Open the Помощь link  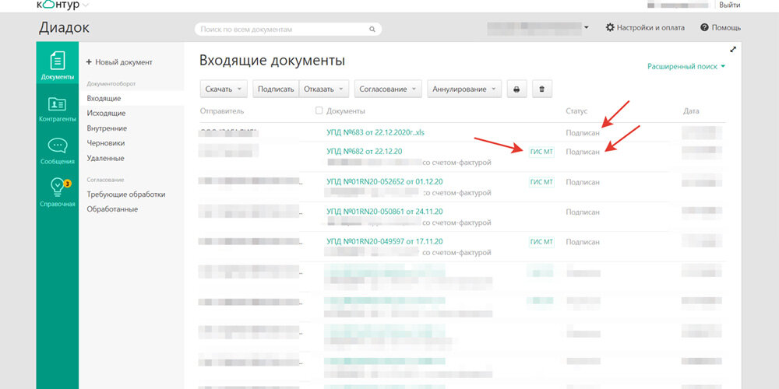(x=721, y=28)
